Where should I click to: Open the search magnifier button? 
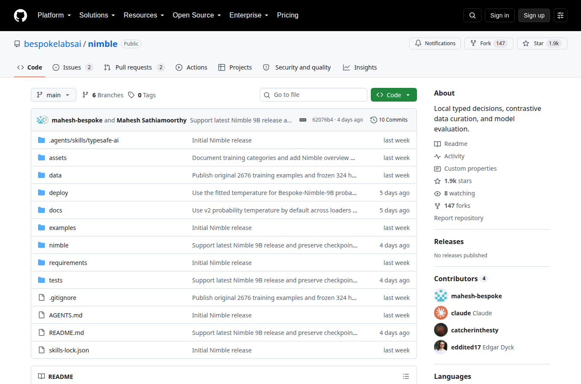pyautogui.click(x=472, y=15)
